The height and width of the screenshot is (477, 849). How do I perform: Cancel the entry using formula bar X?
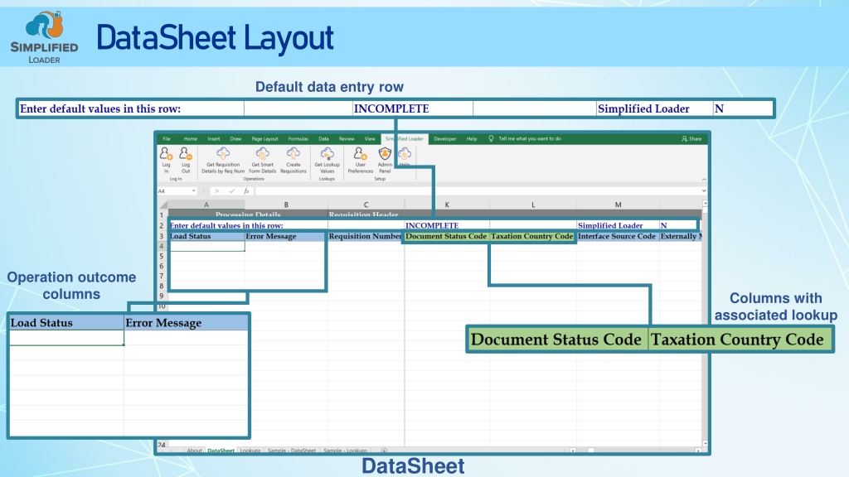click(217, 191)
